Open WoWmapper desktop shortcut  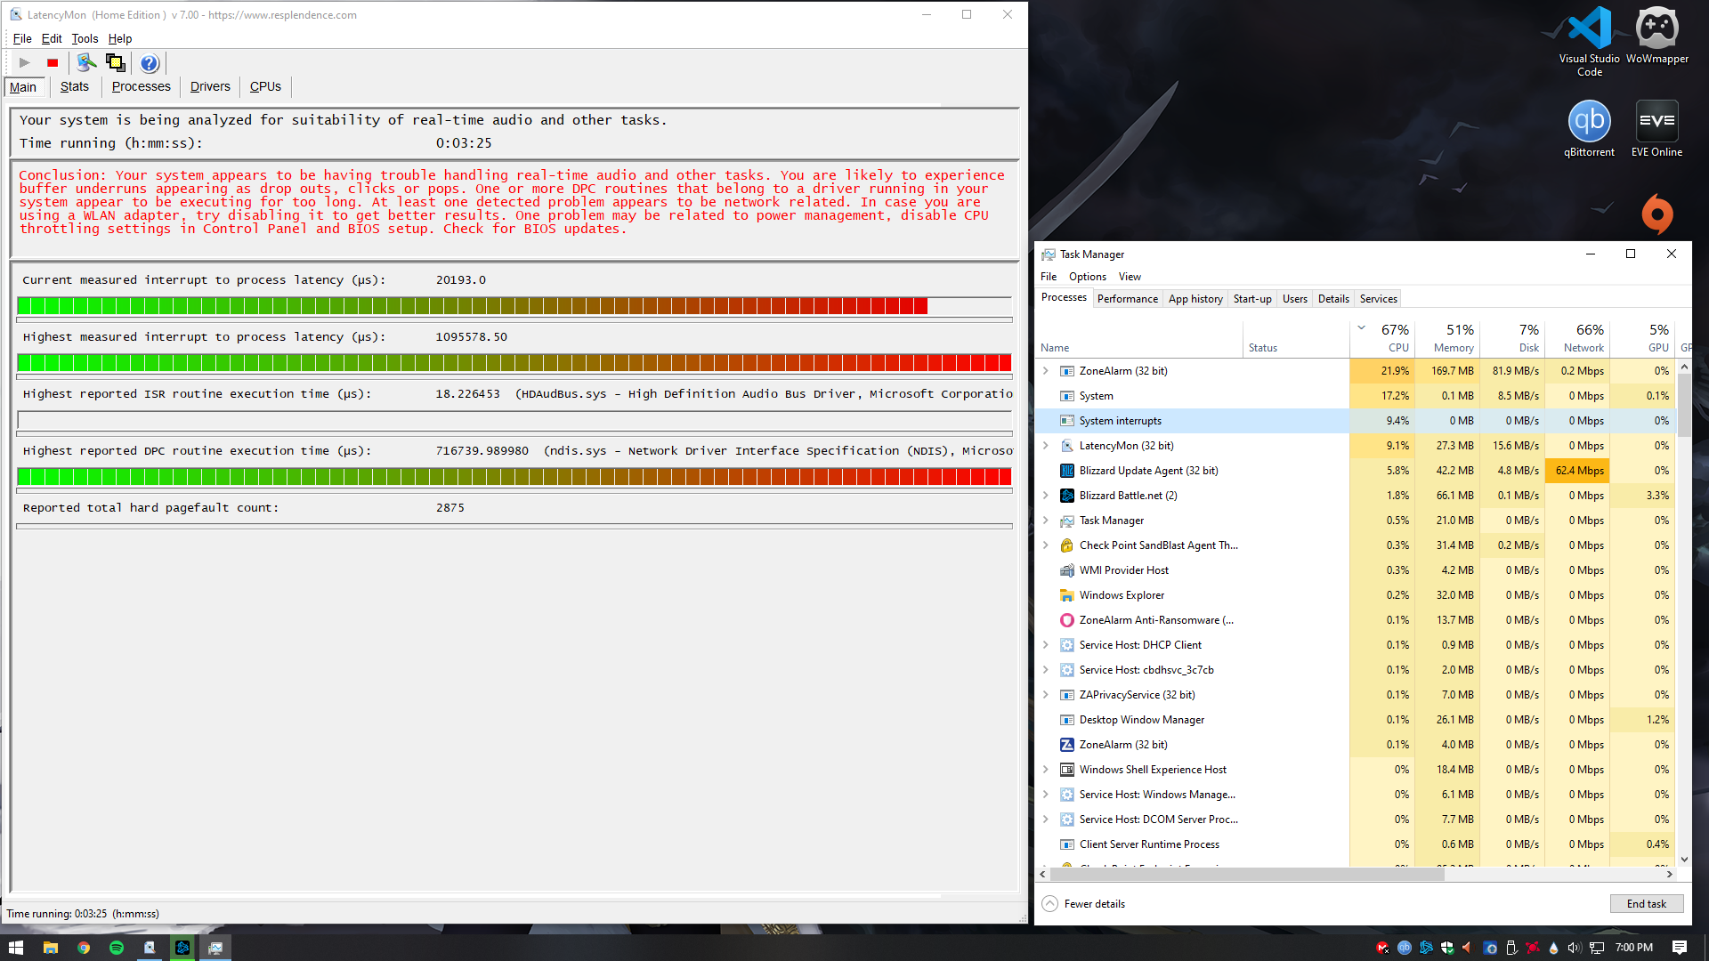(x=1656, y=36)
